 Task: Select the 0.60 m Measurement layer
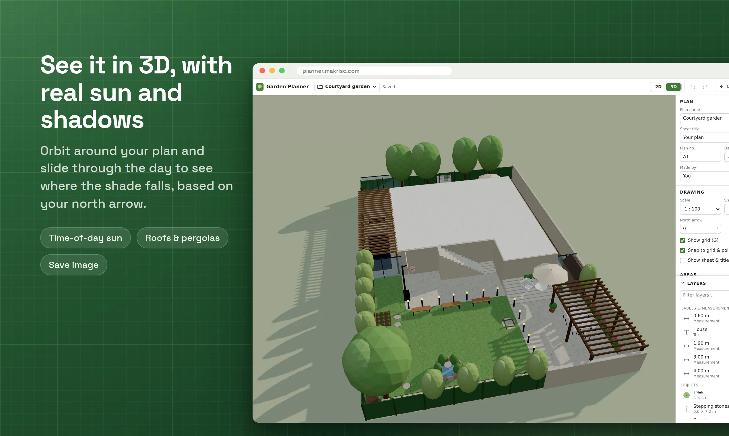coord(705,318)
